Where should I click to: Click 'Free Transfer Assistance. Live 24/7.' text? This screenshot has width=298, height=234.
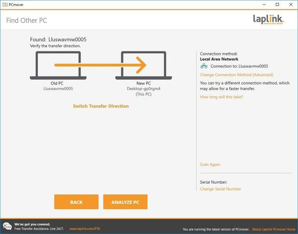[x=39, y=229]
